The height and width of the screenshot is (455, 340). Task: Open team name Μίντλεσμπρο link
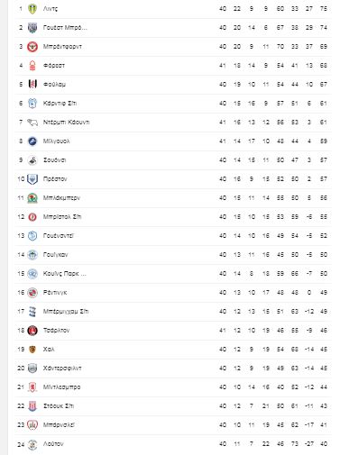click(61, 387)
